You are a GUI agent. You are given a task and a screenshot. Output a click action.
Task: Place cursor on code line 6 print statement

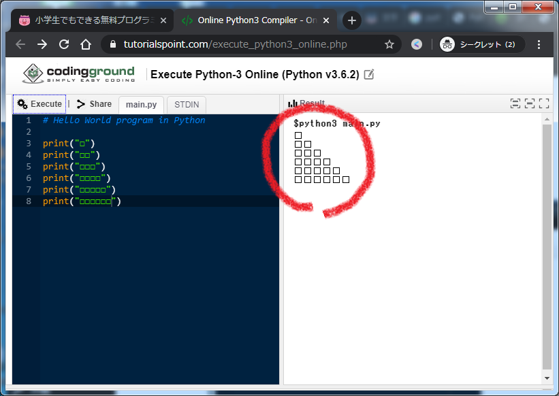coord(77,178)
